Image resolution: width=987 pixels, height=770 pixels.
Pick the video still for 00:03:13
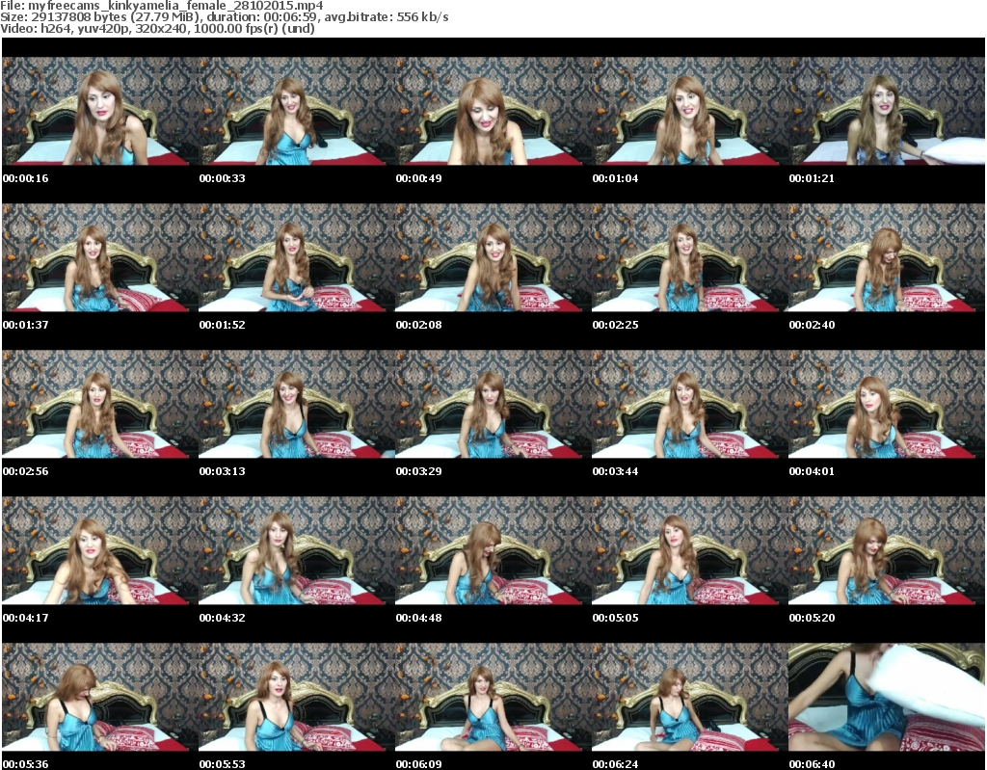tap(297, 404)
